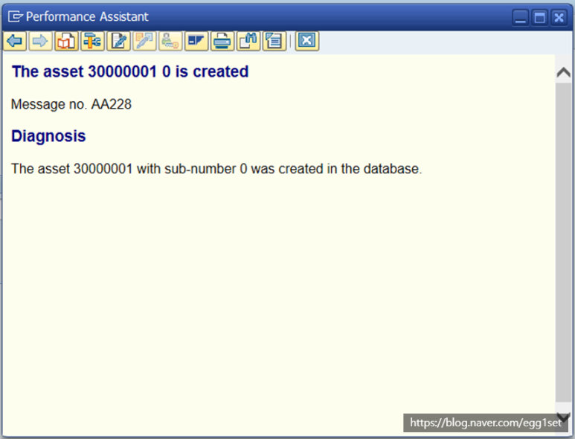This screenshot has height=439, width=575.
Task: Open Application Help book icon
Action: (x=66, y=41)
